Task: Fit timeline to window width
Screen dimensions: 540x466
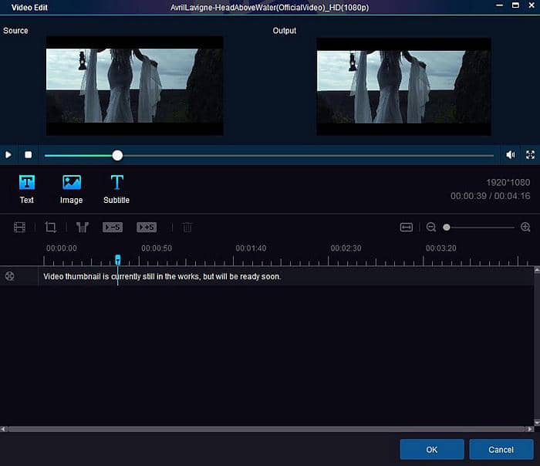Action: [407, 228]
